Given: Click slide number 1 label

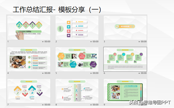Looking at the screenshot, I should tap(8, 41).
